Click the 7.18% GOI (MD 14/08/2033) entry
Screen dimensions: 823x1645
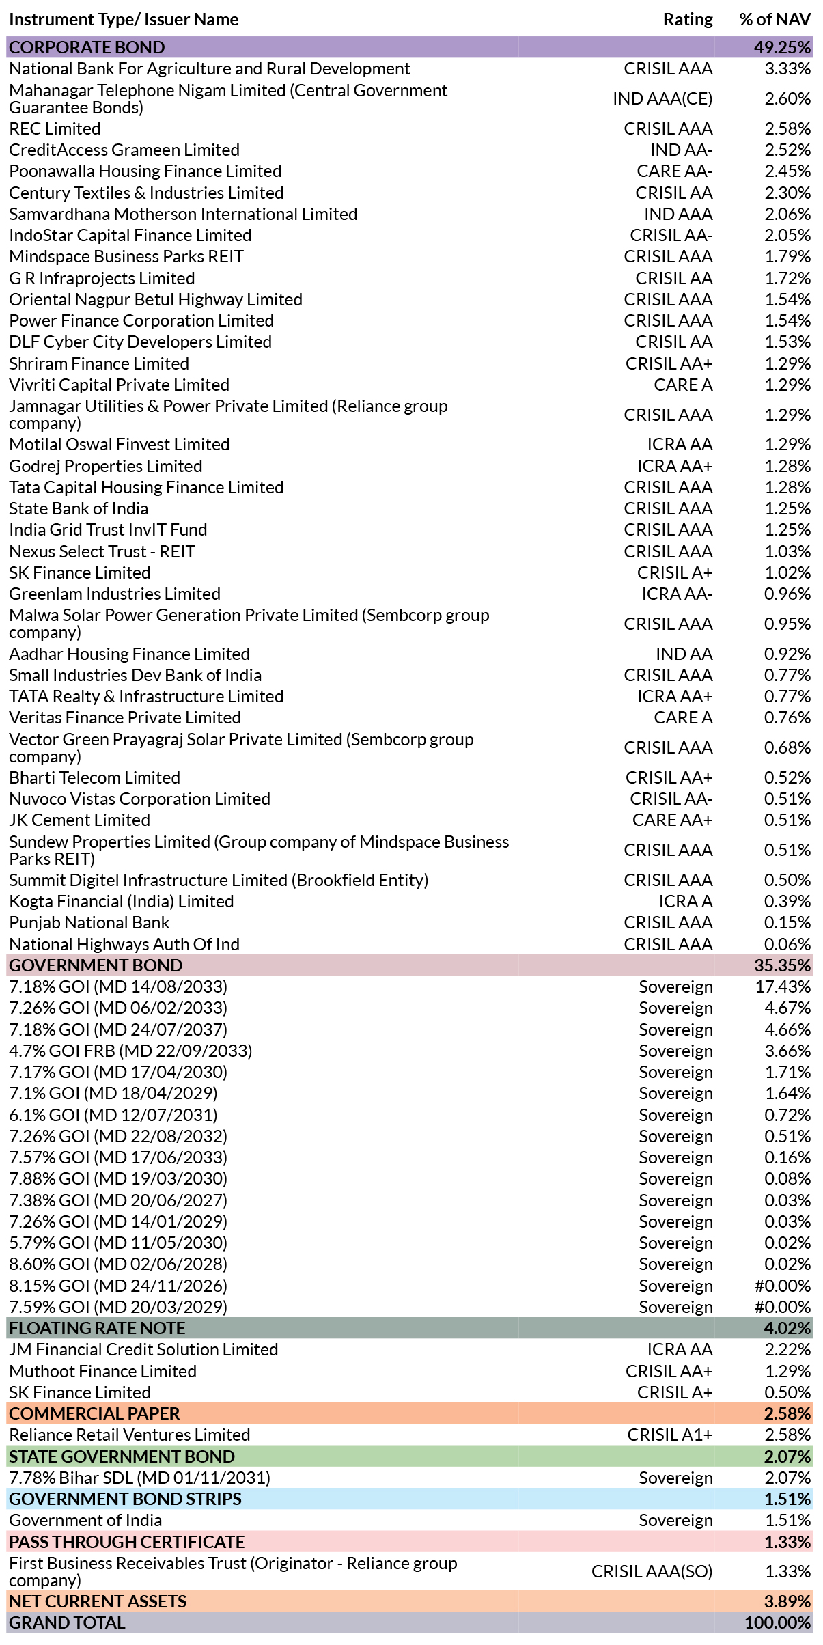click(x=118, y=987)
